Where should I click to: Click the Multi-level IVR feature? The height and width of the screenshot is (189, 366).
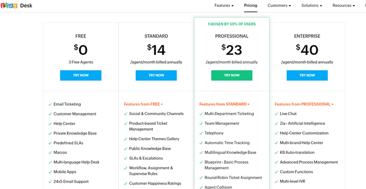click(292, 181)
